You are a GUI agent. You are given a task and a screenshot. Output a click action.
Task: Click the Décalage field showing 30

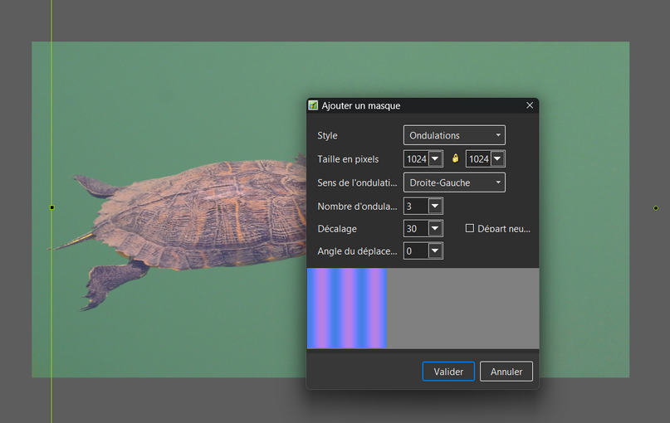pyautogui.click(x=415, y=228)
